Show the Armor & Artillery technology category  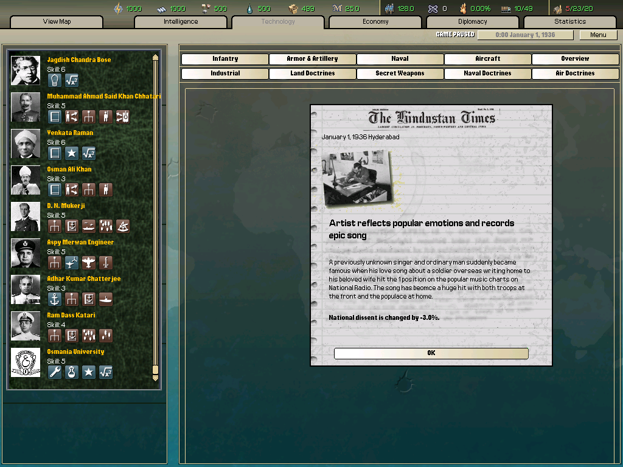pyautogui.click(x=312, y=59)
